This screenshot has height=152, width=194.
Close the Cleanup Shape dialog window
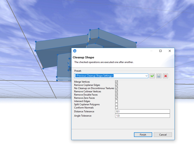(x=169, y=51)
